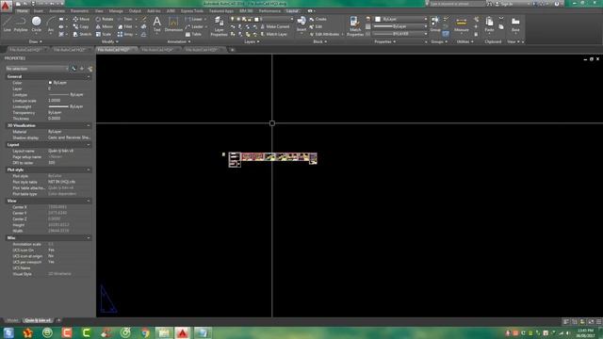Open the Manage ribbon tab
Image resolution: width=603 pixels, height=339 pixels.
coord(116,10)
